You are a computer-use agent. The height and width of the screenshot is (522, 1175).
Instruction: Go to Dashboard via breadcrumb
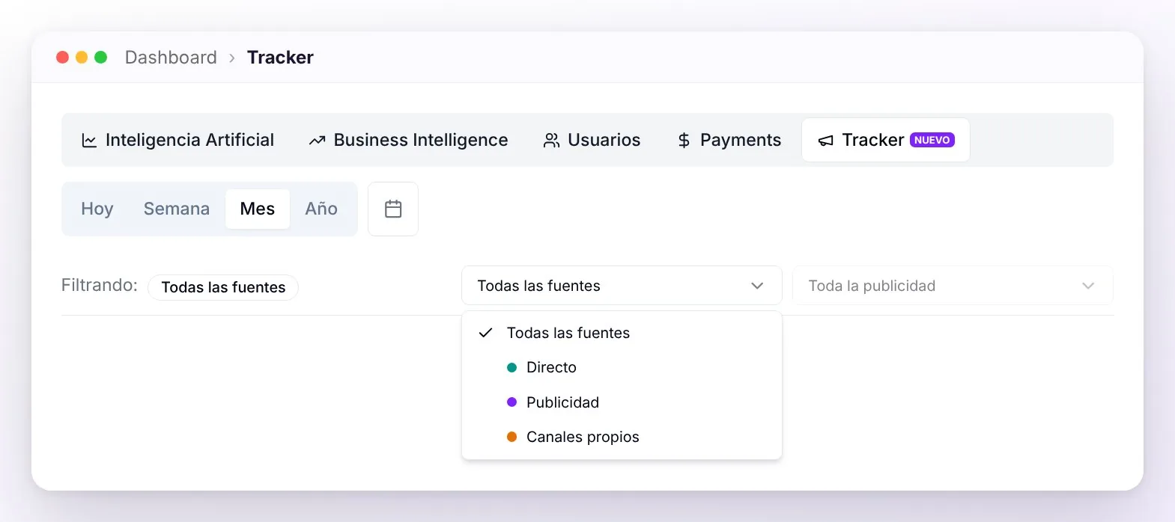[x=171, y=58]
